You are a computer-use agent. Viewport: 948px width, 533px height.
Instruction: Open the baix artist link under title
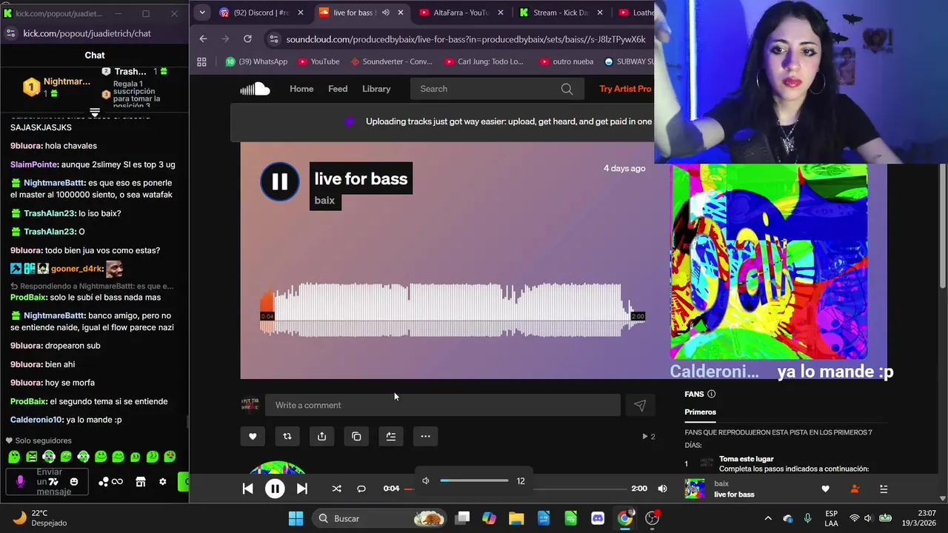pyautogui.click(x=324, y=201)
